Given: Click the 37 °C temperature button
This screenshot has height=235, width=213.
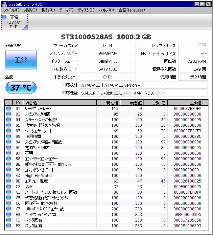Looking at the screenshot, I should click(x=21, y=88).
